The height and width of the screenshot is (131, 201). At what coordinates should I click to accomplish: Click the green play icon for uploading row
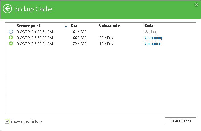pos(11,38)
